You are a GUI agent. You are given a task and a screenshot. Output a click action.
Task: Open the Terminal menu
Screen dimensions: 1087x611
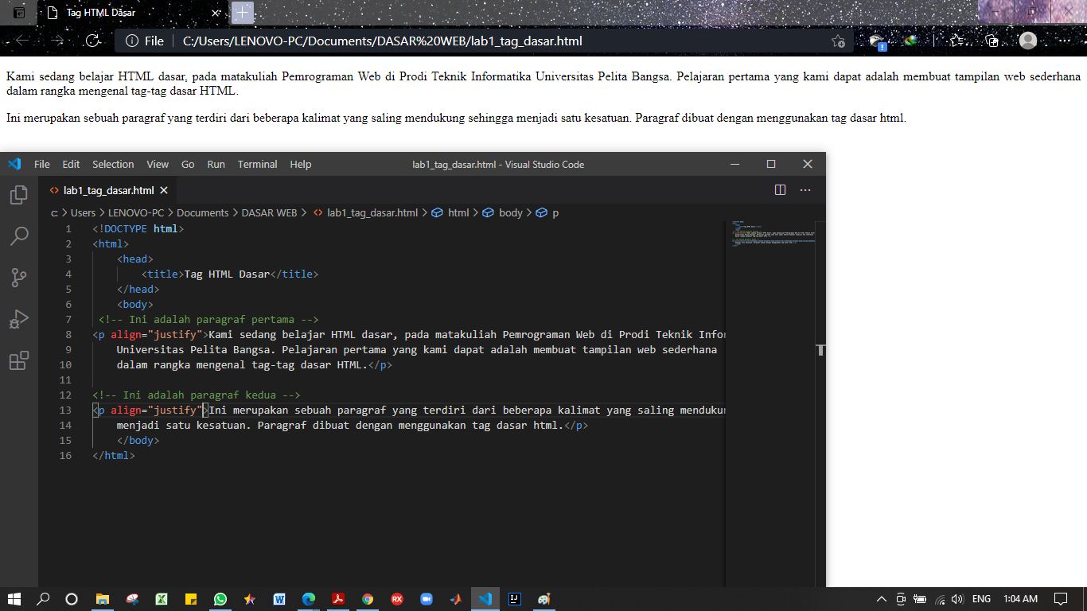pyautogui.click(x=257, y=165)
